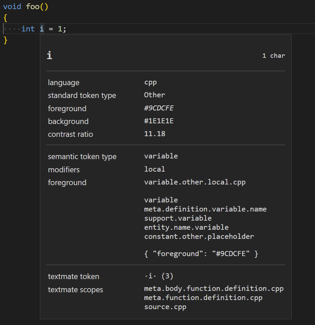Click the 'textmate token' label

74,276
